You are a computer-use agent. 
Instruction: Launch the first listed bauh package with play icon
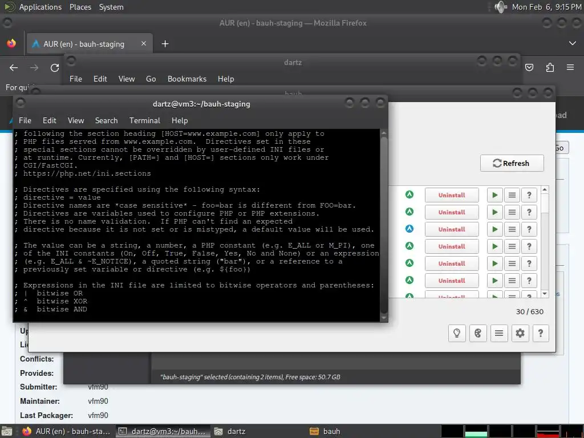click(494, 195)
